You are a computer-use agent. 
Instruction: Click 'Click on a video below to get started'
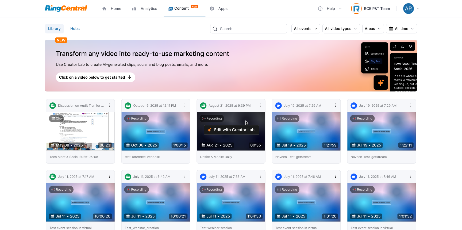(x=95, y=77)
